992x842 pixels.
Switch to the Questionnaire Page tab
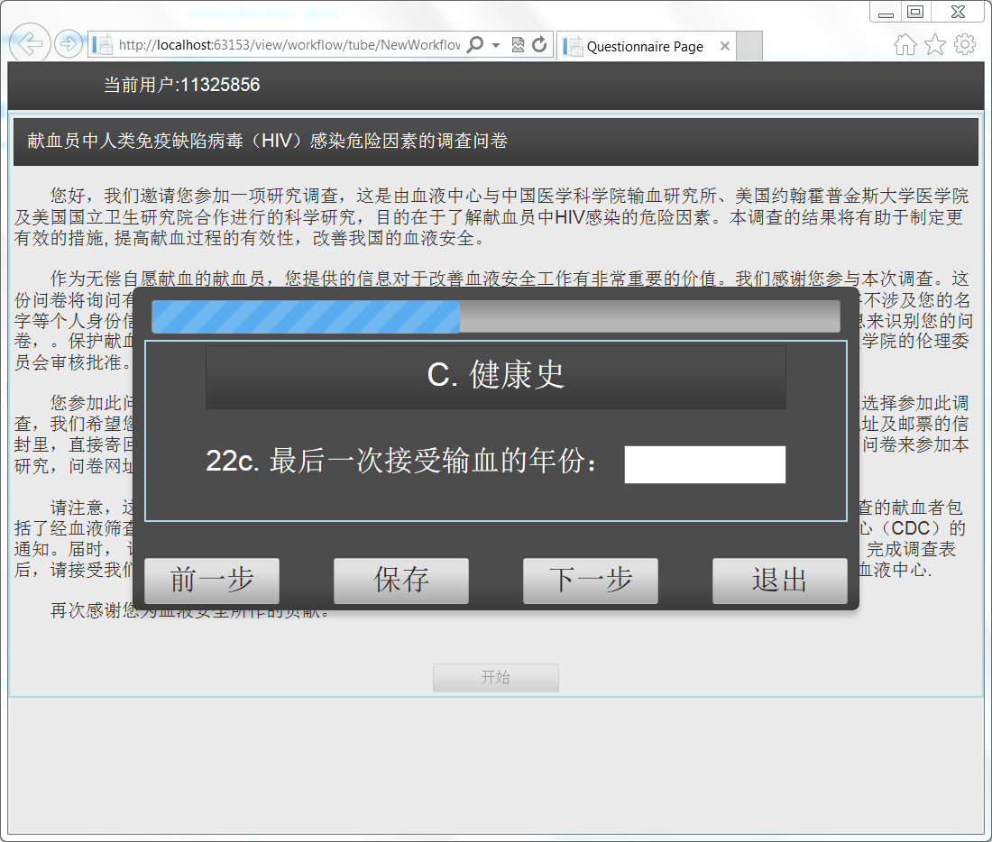click(x=646, y=46)
